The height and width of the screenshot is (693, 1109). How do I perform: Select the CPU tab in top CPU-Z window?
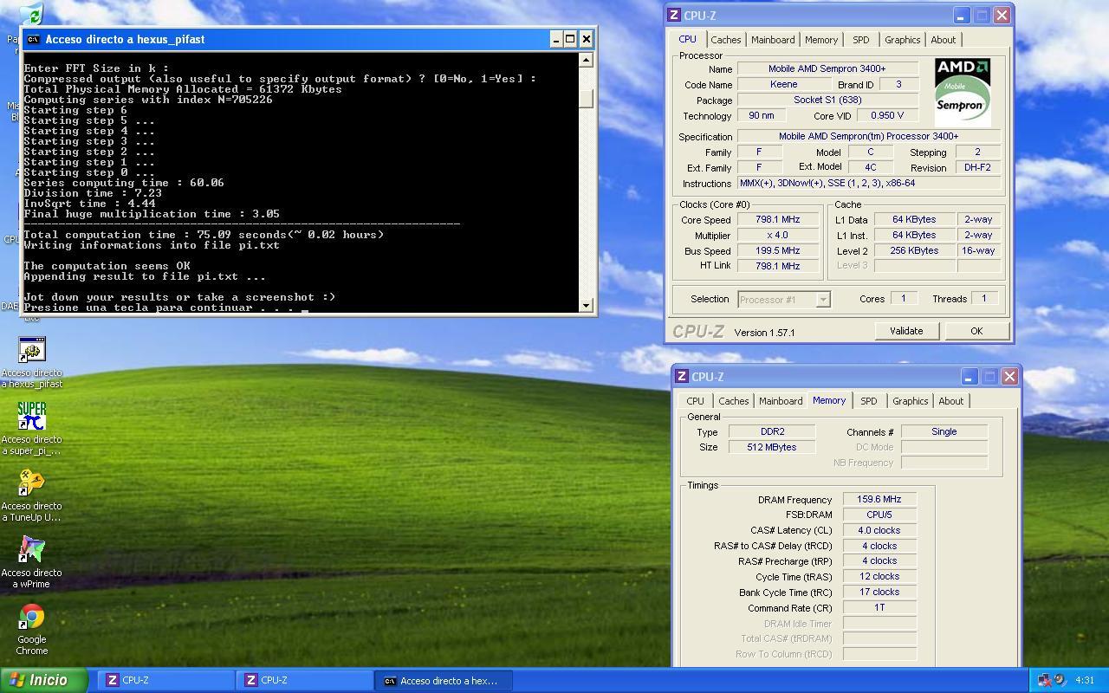click(687, 39)
